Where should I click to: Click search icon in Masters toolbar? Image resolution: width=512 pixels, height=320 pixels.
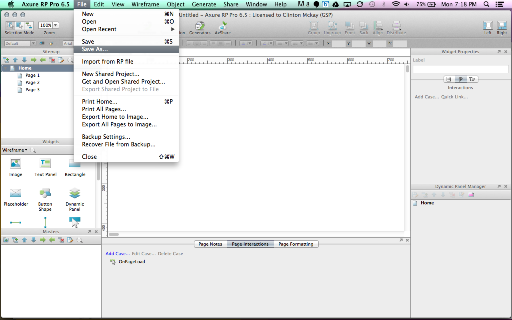click(x=80, y=240)
